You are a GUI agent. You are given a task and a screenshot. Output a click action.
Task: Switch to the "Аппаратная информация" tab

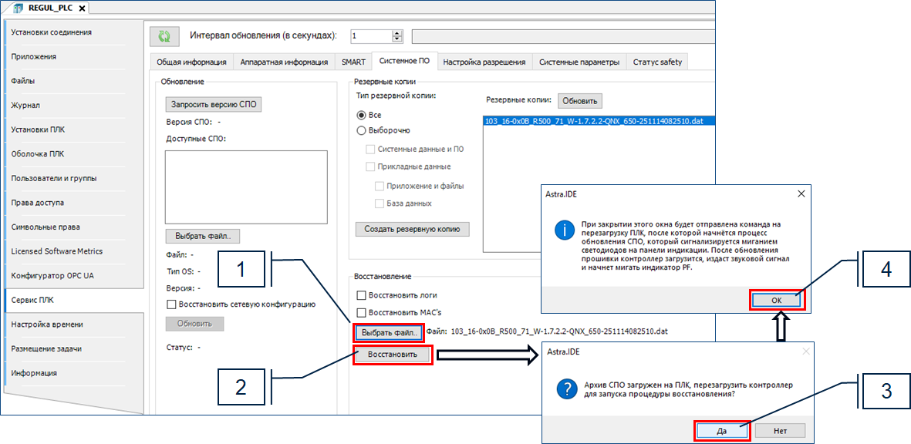[283, 62]
